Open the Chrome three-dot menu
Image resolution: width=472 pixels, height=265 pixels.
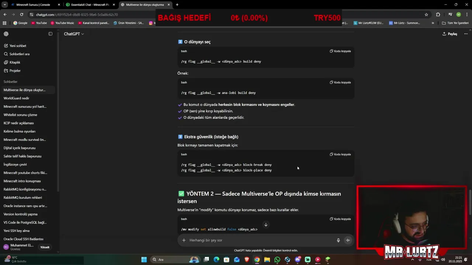[467, 15]
